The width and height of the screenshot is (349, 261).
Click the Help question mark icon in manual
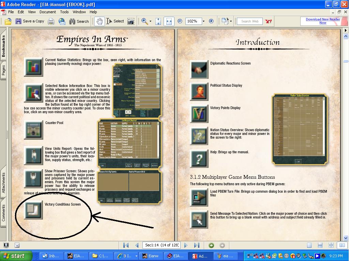[x=199, y=158]
